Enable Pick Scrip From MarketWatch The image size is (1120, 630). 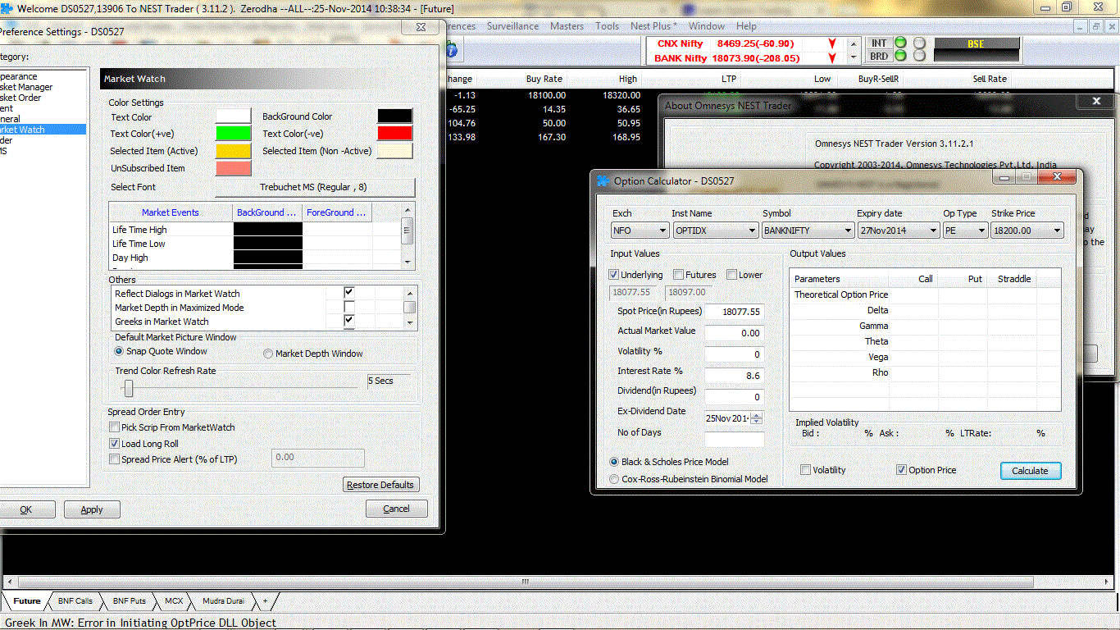pyautogui.click(x=114, y=427)
